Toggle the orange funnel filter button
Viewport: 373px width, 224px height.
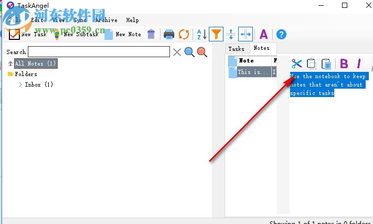(x=216, y=34)
